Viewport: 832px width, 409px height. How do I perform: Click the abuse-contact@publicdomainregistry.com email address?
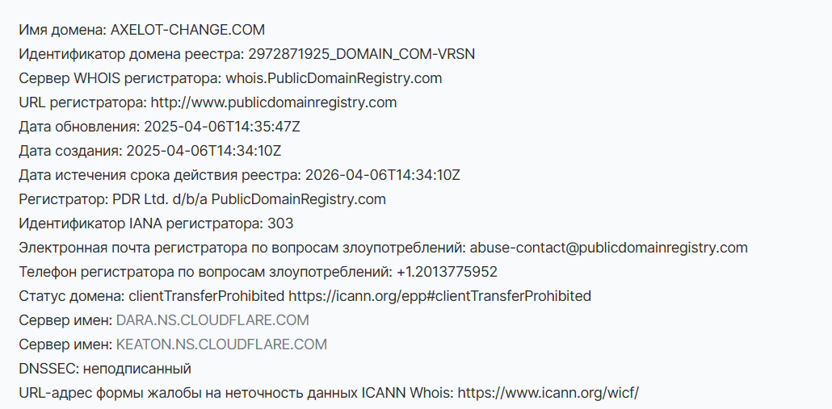pos(608,248)
